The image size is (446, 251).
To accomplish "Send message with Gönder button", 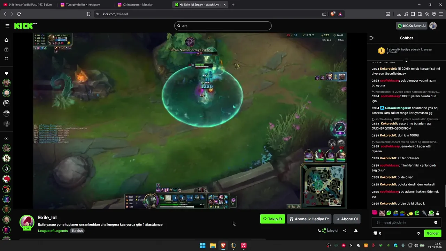I will click(x=432, y=233).
